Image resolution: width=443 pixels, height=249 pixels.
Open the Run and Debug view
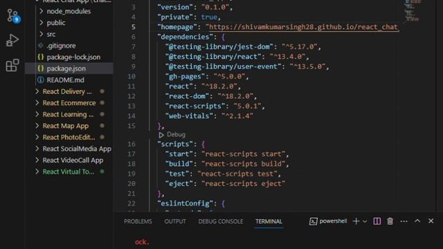point(12,40)
